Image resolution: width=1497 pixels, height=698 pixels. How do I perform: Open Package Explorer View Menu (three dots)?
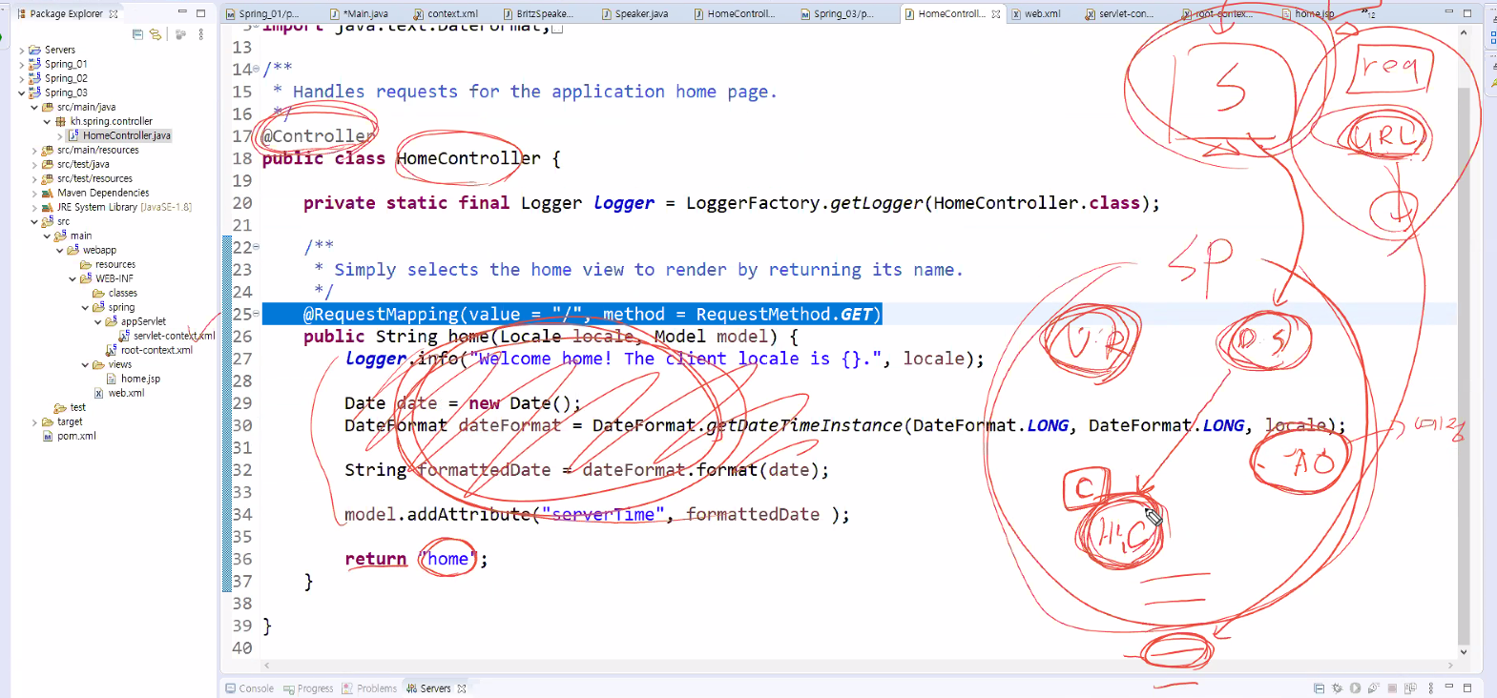pos(200,34)
